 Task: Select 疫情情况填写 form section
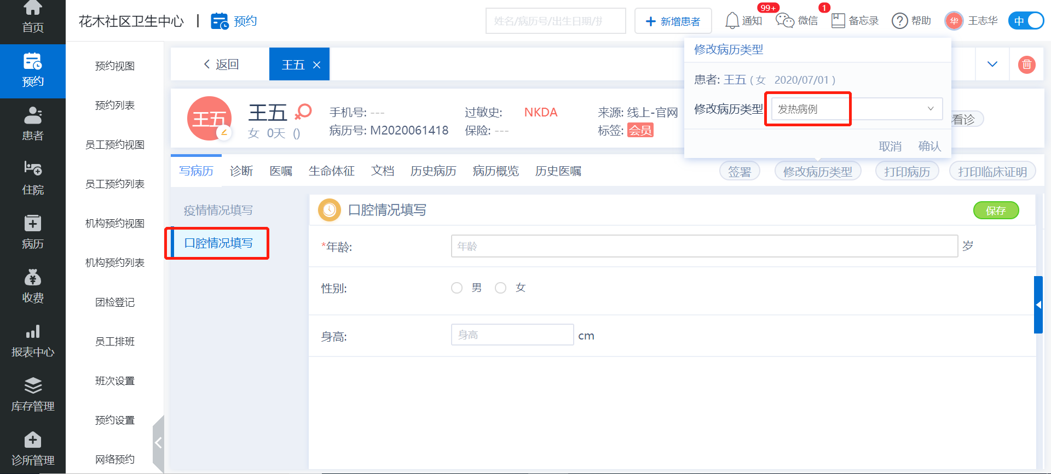218,210
